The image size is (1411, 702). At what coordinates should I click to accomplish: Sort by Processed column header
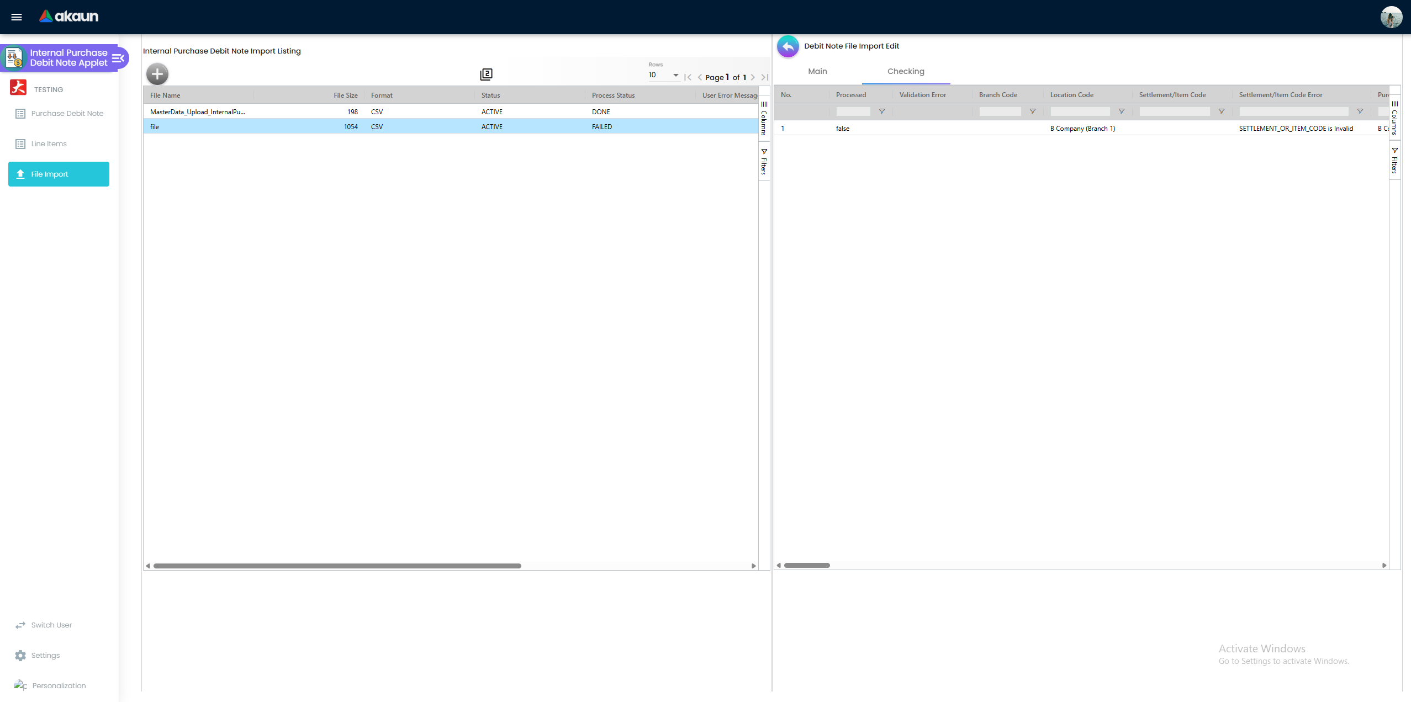[x=850, y=95]
